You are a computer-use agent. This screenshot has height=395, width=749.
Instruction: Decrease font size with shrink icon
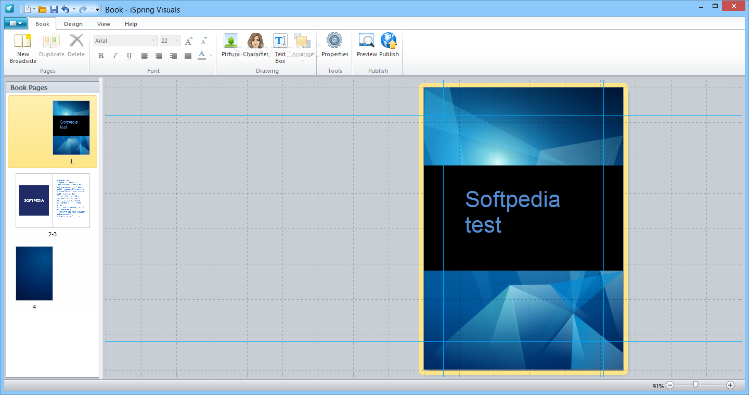(x=204, y=41)
